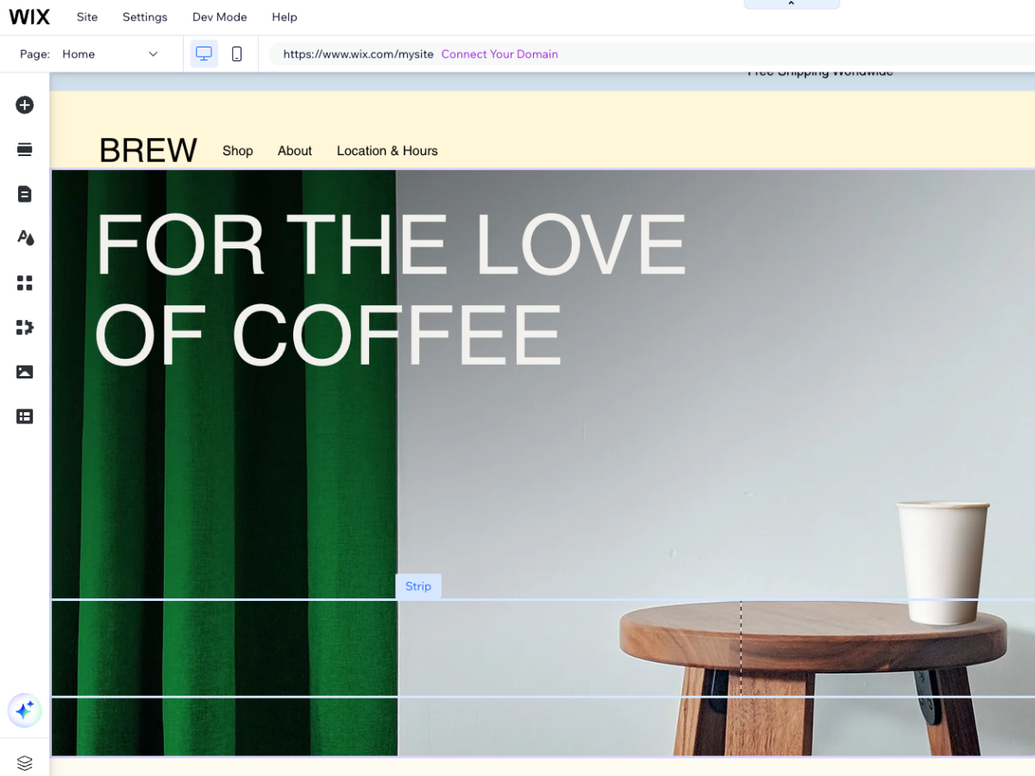The image size is (1035, 776).
Task: Open the My Business puzzle icon
Action: point(25,328)
